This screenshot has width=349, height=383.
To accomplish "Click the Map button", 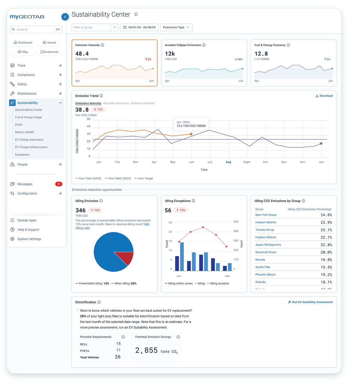I will [23, 52].
